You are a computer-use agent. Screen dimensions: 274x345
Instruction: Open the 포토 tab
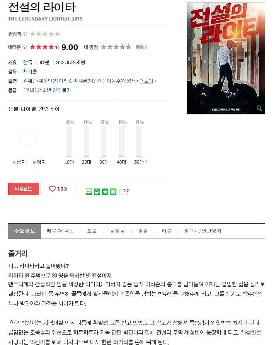pyautogui.click(x=92, y=231)
